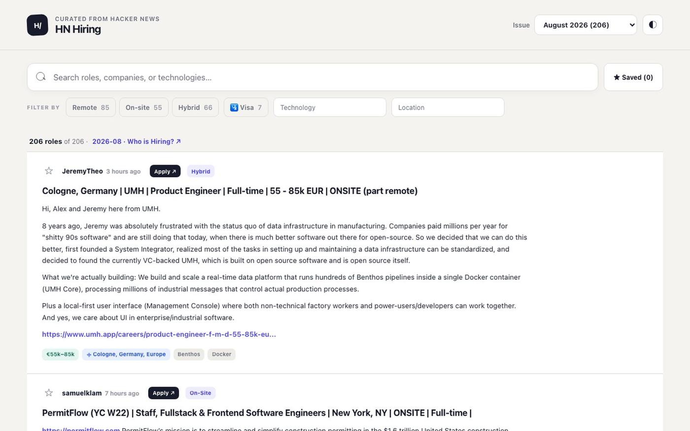Star the samuelklam job post
The height and width of the screenshot is (431, 690).
click(49, 393)
